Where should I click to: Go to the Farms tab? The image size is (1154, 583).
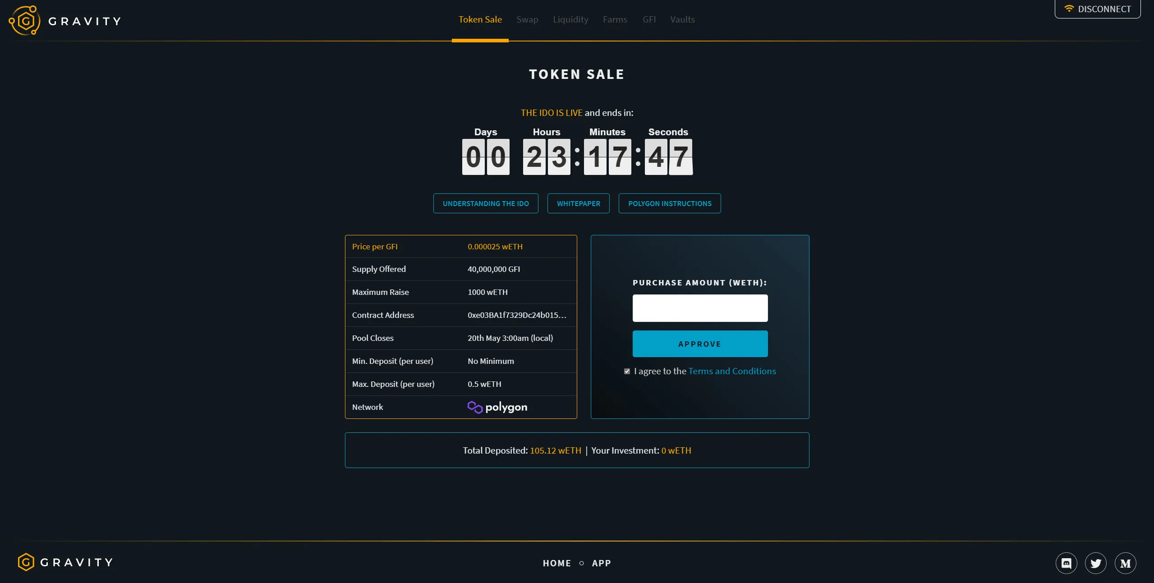pyautogui.click(x=615, y=19)
